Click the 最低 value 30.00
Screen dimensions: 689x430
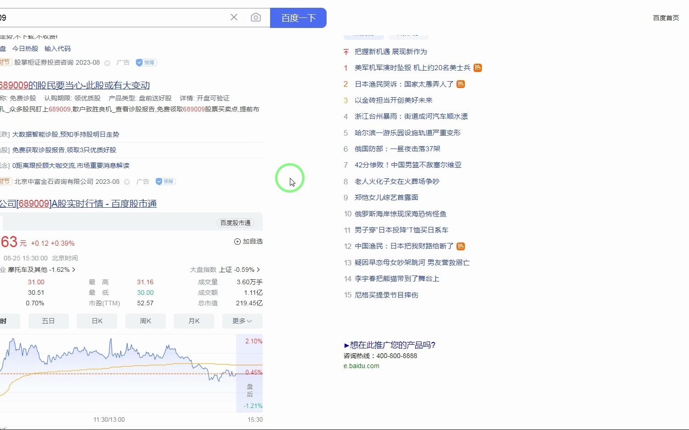click(145, 293)
